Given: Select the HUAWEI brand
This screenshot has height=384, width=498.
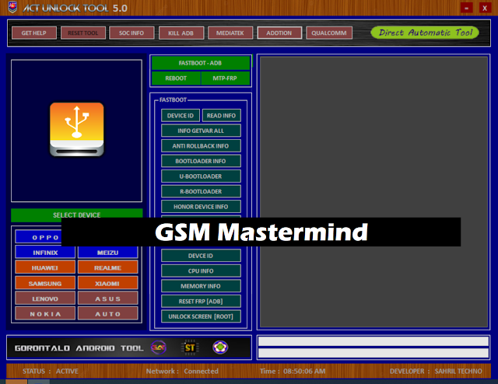Looking at the screenshot, I should pos(45,268).
